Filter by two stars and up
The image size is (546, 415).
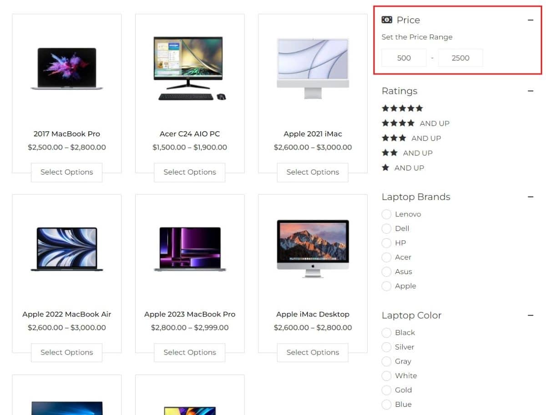tap(407, 153)
